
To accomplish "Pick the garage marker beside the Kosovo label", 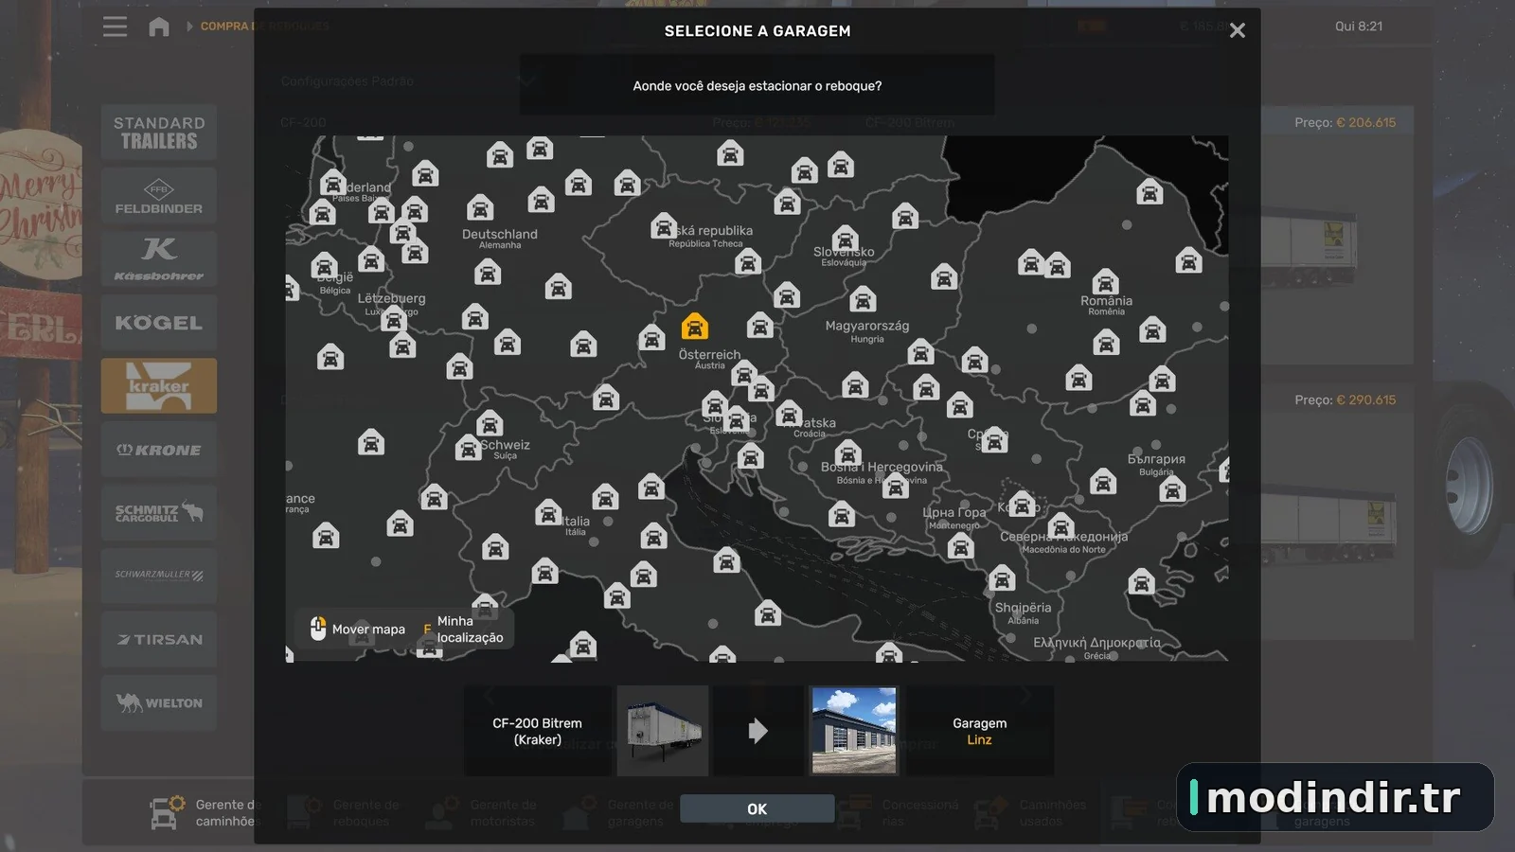I will [1021, 505].
